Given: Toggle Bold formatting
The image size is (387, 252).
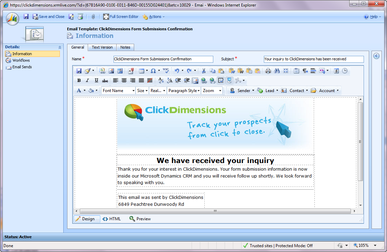Looking at the screenshot, I should click(79, 80).
